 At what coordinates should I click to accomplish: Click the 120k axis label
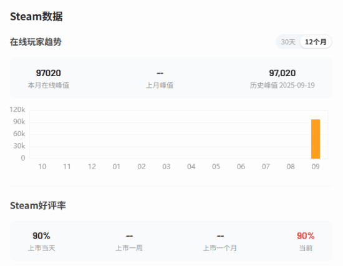[17, 109]
